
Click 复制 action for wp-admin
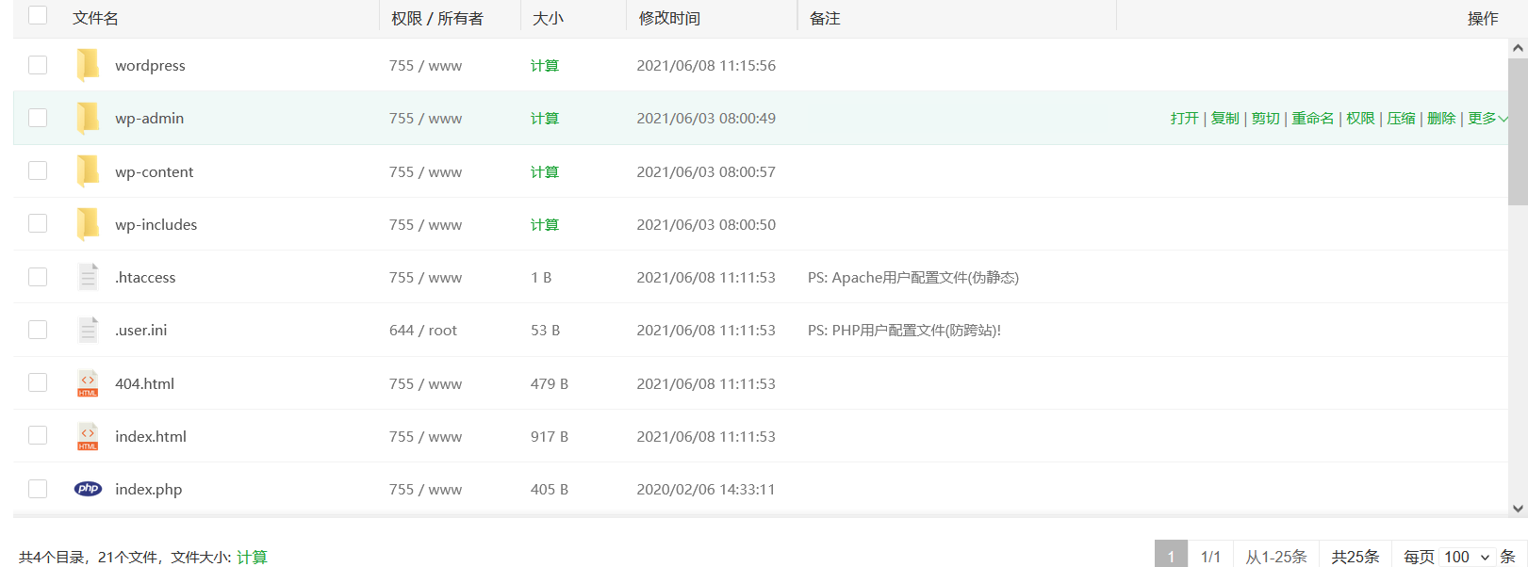click(x=1224, y=118)
